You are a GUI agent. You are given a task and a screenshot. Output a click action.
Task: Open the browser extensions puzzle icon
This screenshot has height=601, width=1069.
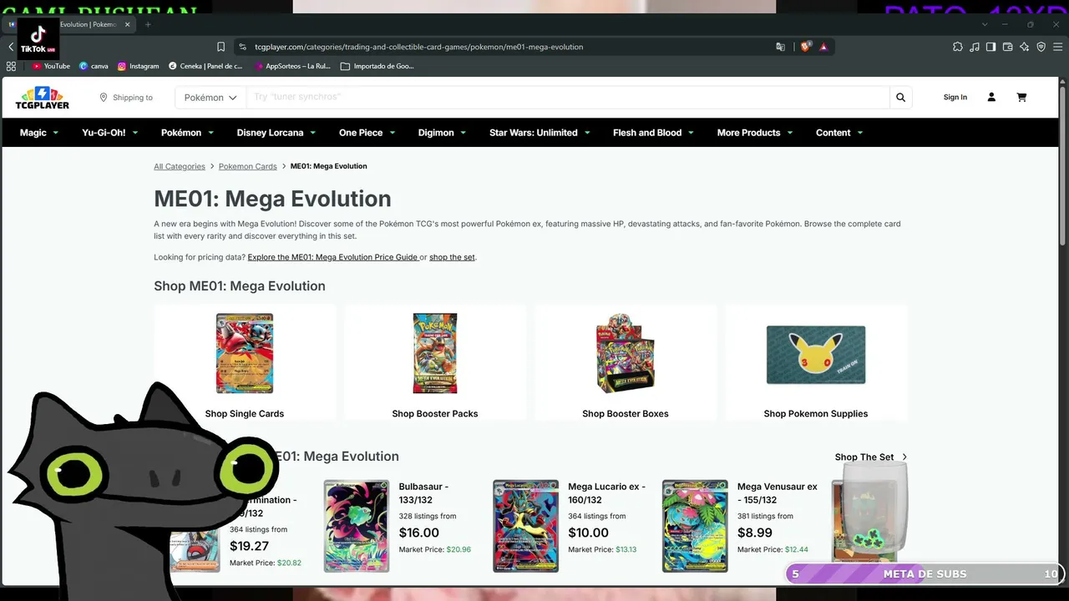[x=957, y=47]
